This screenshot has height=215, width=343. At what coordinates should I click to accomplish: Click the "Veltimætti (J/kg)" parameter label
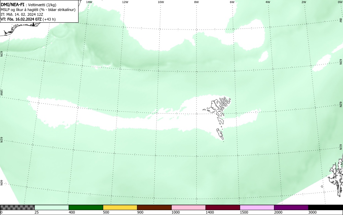pyautogui.click(x=42, y=5)
